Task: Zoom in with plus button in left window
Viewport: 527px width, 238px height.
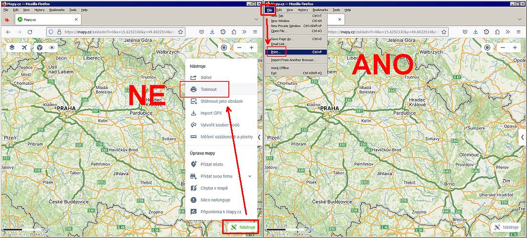Action: coord(251,48)
